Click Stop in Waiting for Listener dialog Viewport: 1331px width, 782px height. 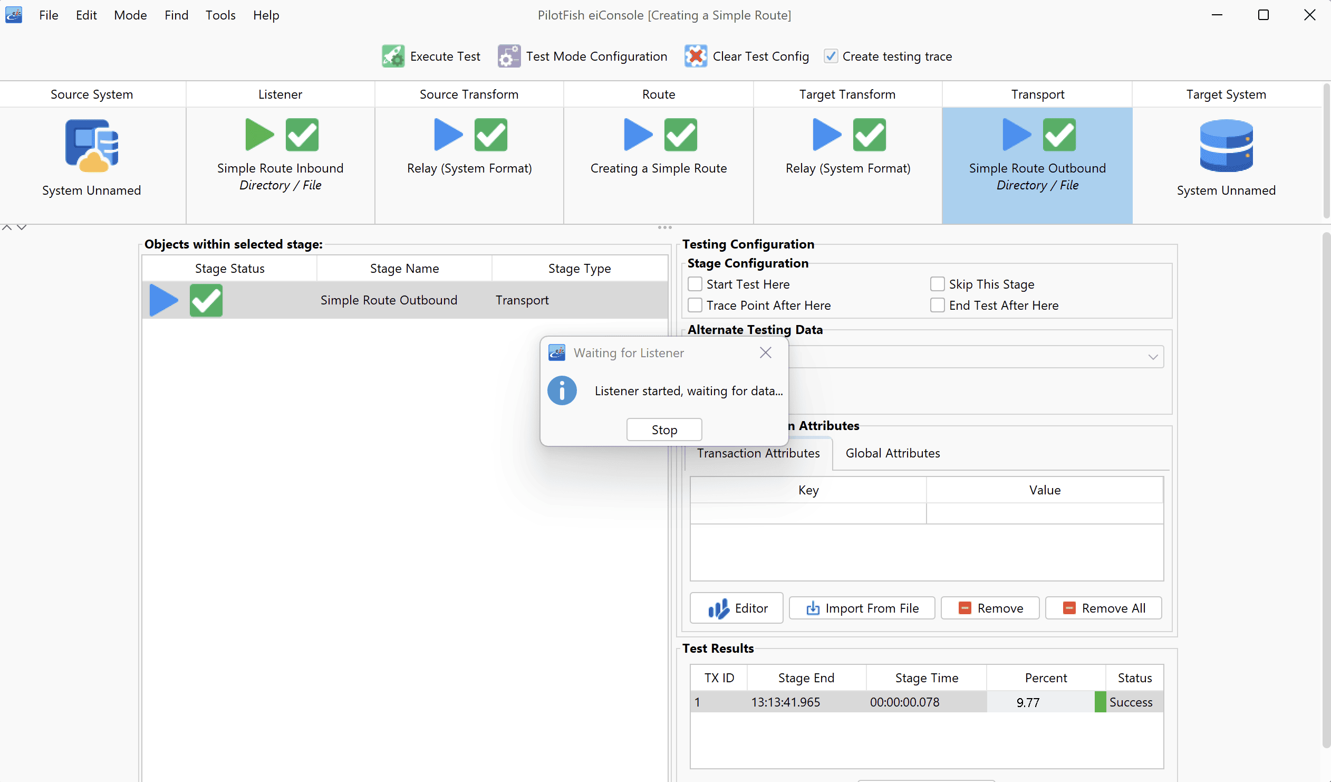click(x=664, y=430)
